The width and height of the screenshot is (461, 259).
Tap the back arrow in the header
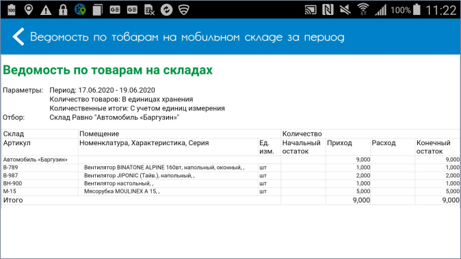coord(18,37)
